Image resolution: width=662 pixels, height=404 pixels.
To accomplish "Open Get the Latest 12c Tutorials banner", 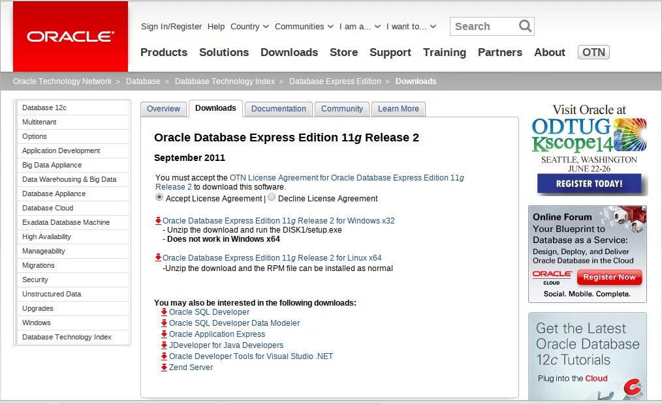I will (x=588, y=356).
